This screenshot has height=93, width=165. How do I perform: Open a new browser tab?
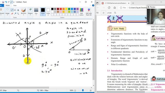(133, 3)
